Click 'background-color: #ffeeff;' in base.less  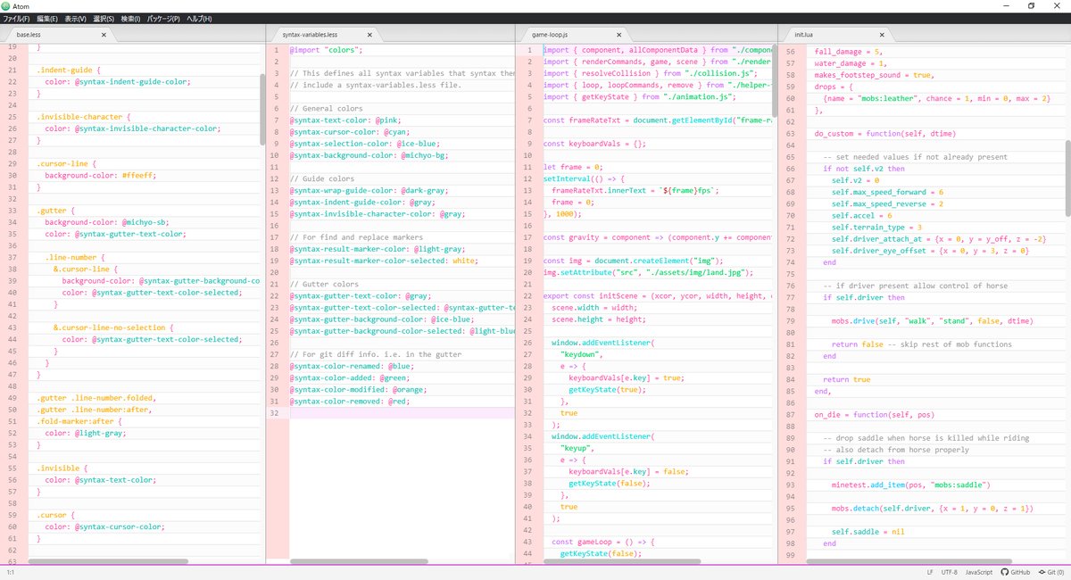point(102,175)
